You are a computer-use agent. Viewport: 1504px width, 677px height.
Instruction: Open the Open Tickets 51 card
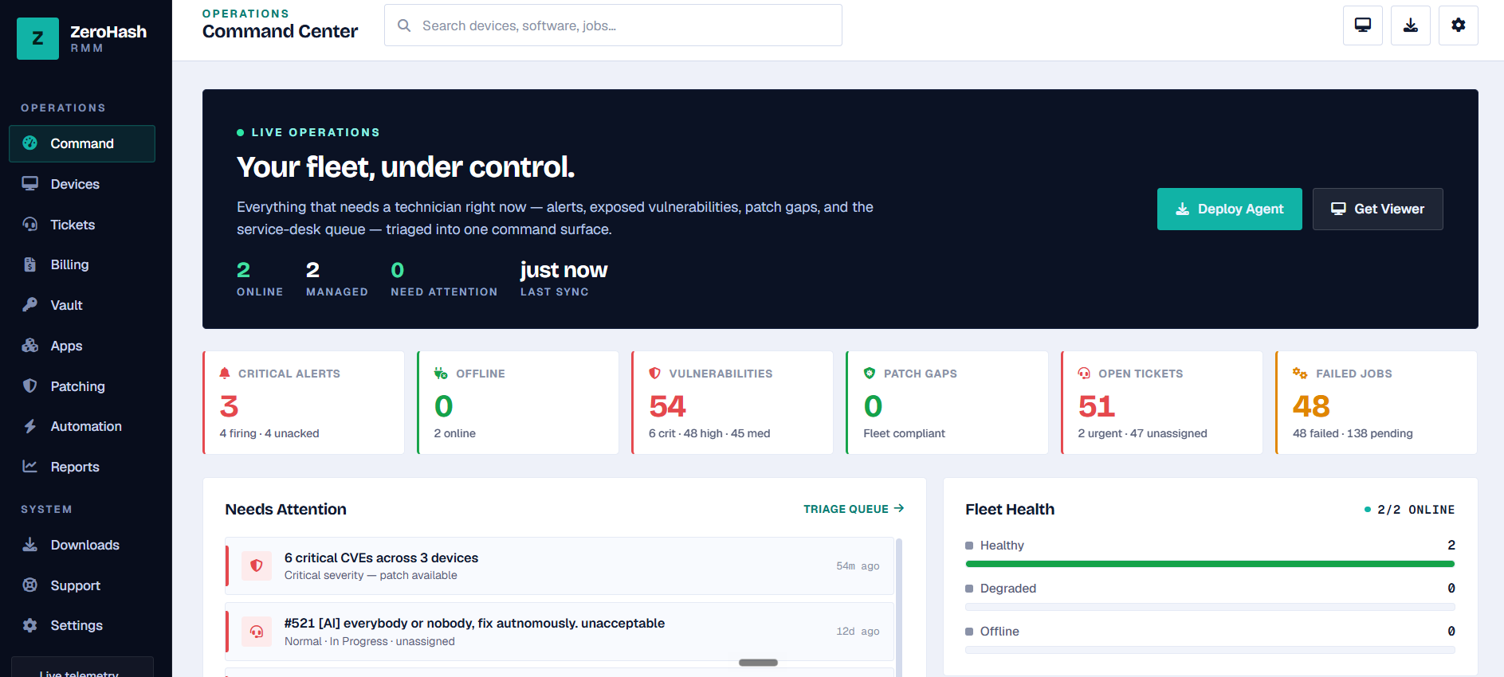point(1161,403)
